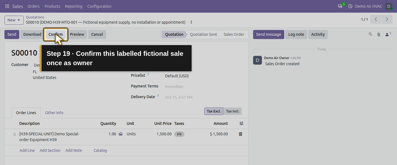397x165 pixels.
Task: Open the activities clock icon
Action: point(350,6)
